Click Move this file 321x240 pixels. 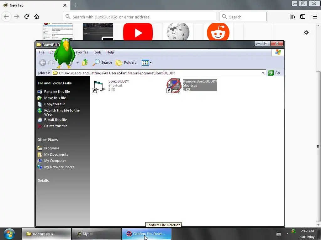point(55,98)
